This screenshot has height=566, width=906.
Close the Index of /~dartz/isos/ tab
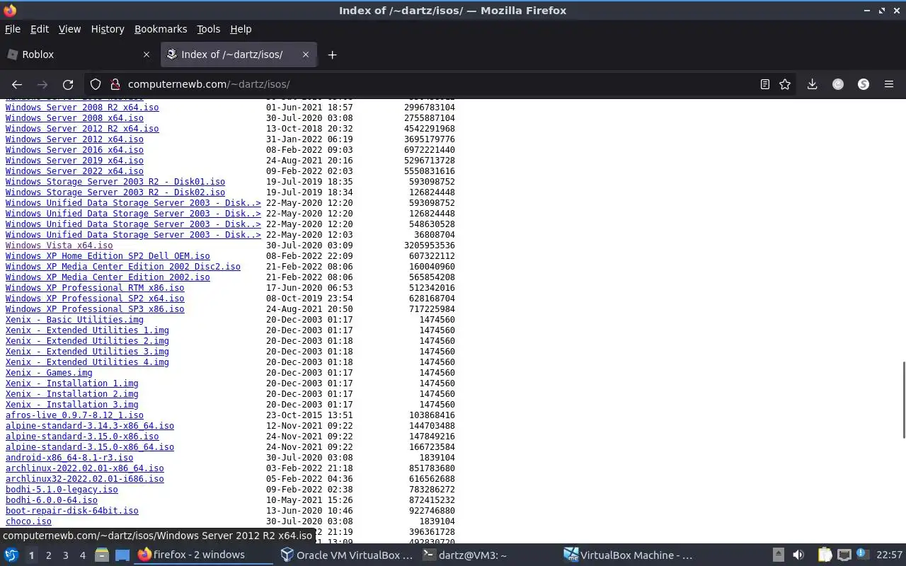click(x=306, y=54)
